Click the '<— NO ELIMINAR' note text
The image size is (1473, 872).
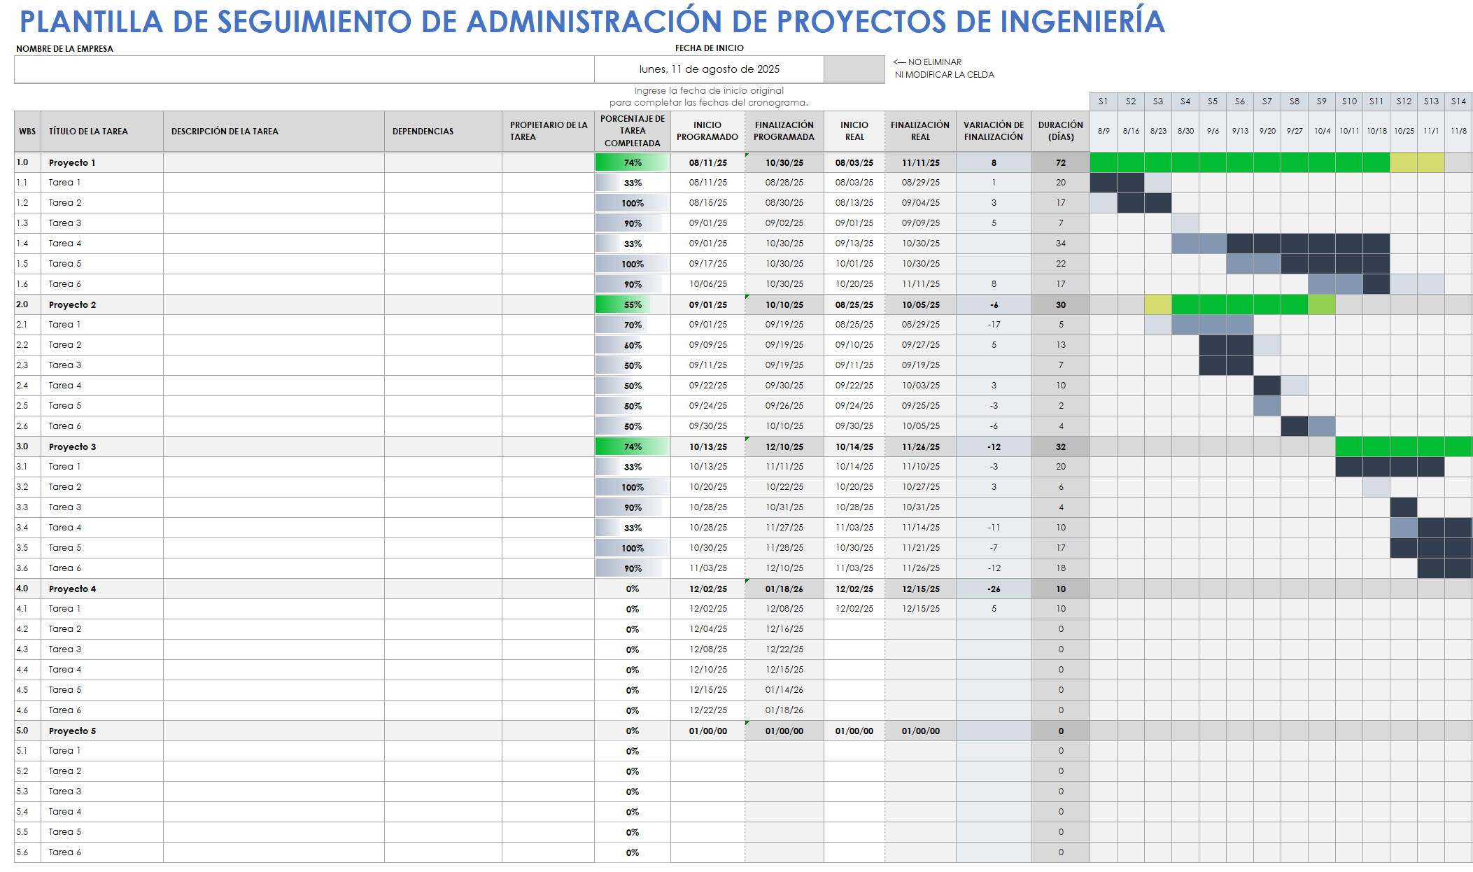click(927, 62)
